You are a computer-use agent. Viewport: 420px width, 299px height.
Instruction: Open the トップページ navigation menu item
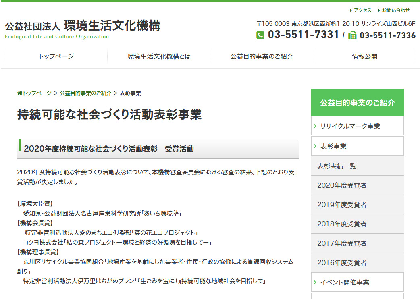[56, 56]
